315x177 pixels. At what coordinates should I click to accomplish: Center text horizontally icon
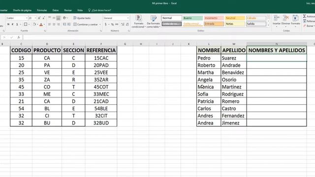click(54, 24)
